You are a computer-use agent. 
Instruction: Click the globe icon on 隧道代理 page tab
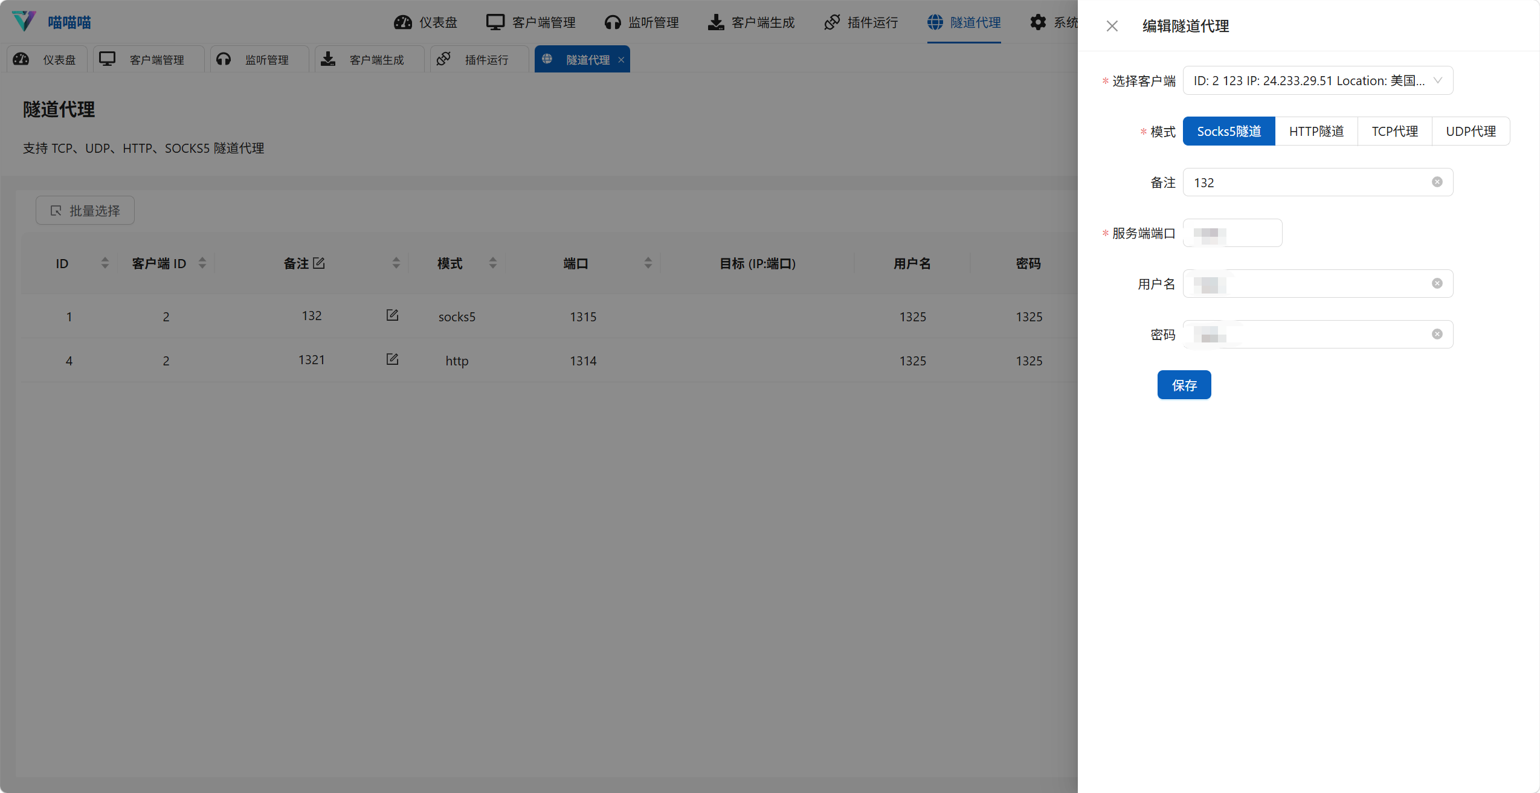point(547,59)
